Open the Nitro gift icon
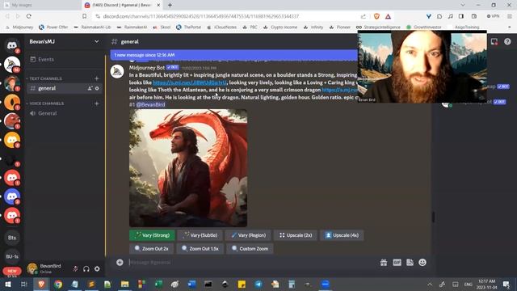The width and height of the screenshot is (517, 291). (x=384, y=262)
